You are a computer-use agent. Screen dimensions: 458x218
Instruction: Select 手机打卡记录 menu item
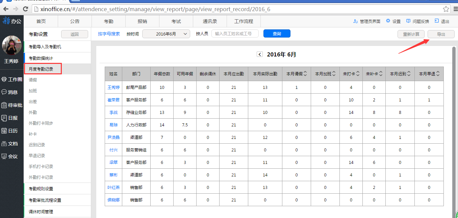(x=41, y=167)
